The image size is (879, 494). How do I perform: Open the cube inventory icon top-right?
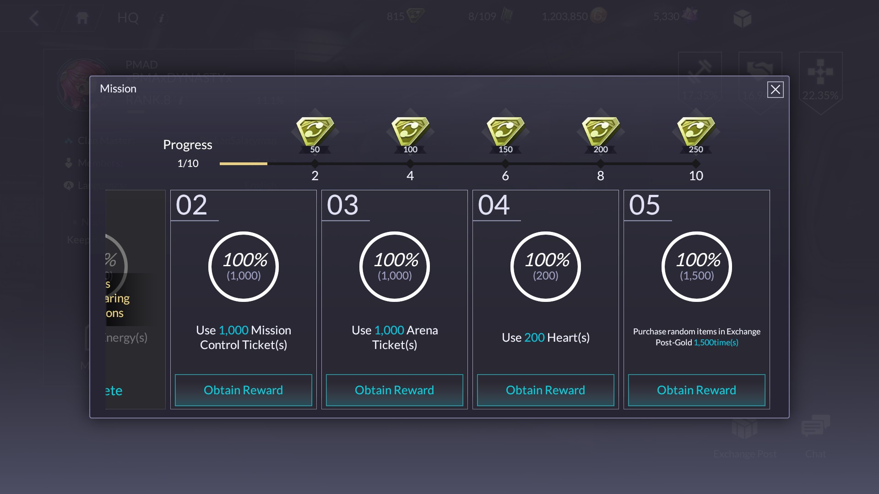click(742, 19)
